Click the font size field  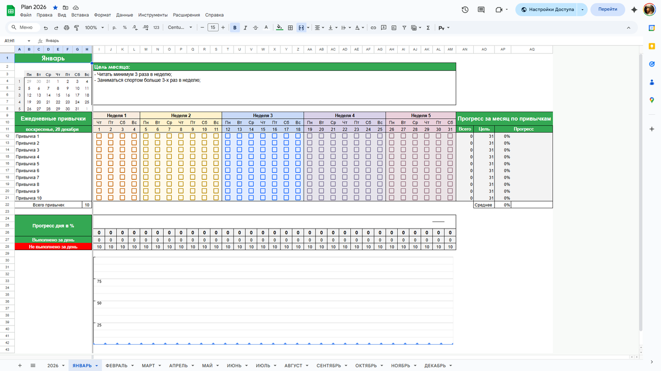(213, 27)
